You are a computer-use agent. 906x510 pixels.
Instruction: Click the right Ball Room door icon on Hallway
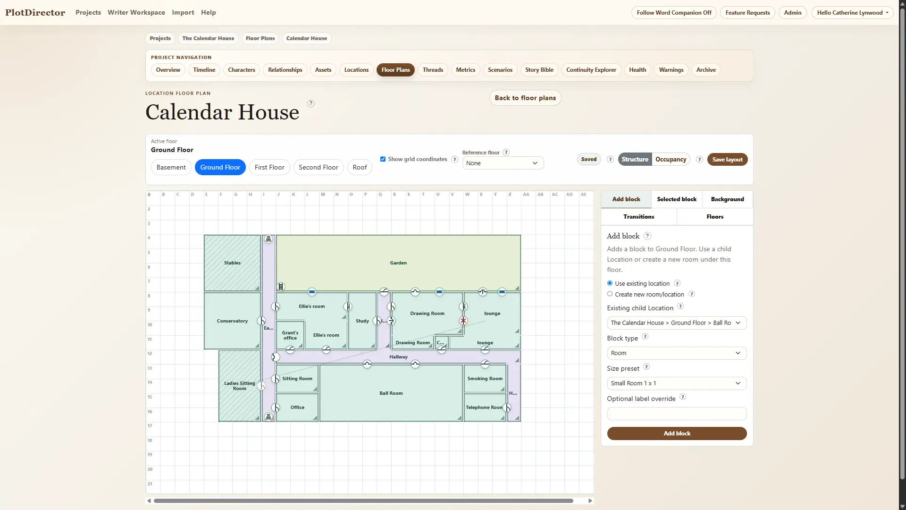coord(415,364)
